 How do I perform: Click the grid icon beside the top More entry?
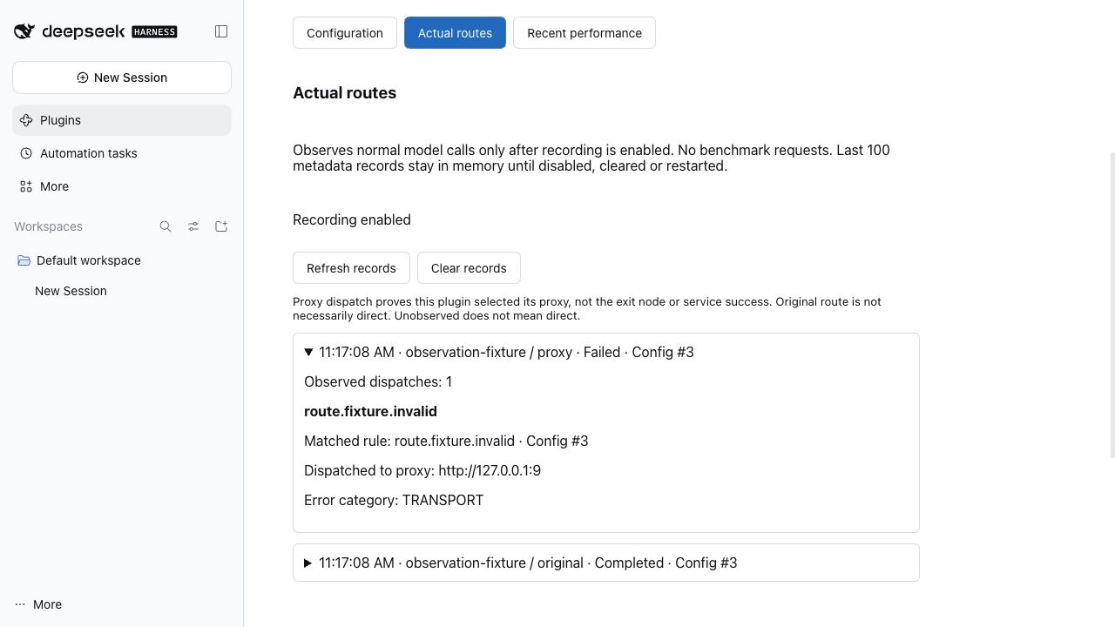26,186
